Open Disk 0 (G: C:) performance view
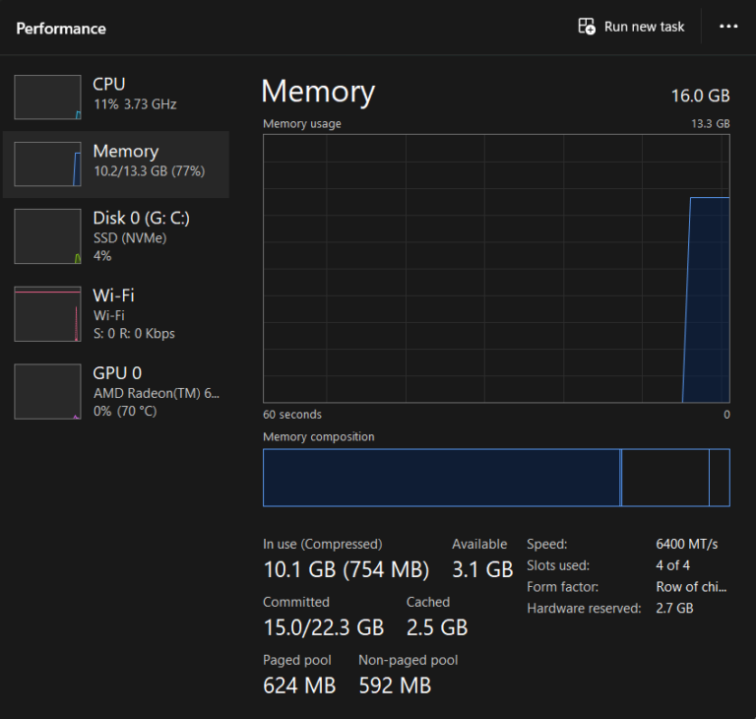Image resolution: width=756 pixels, height=719 pixels. [x=116, y=236]
